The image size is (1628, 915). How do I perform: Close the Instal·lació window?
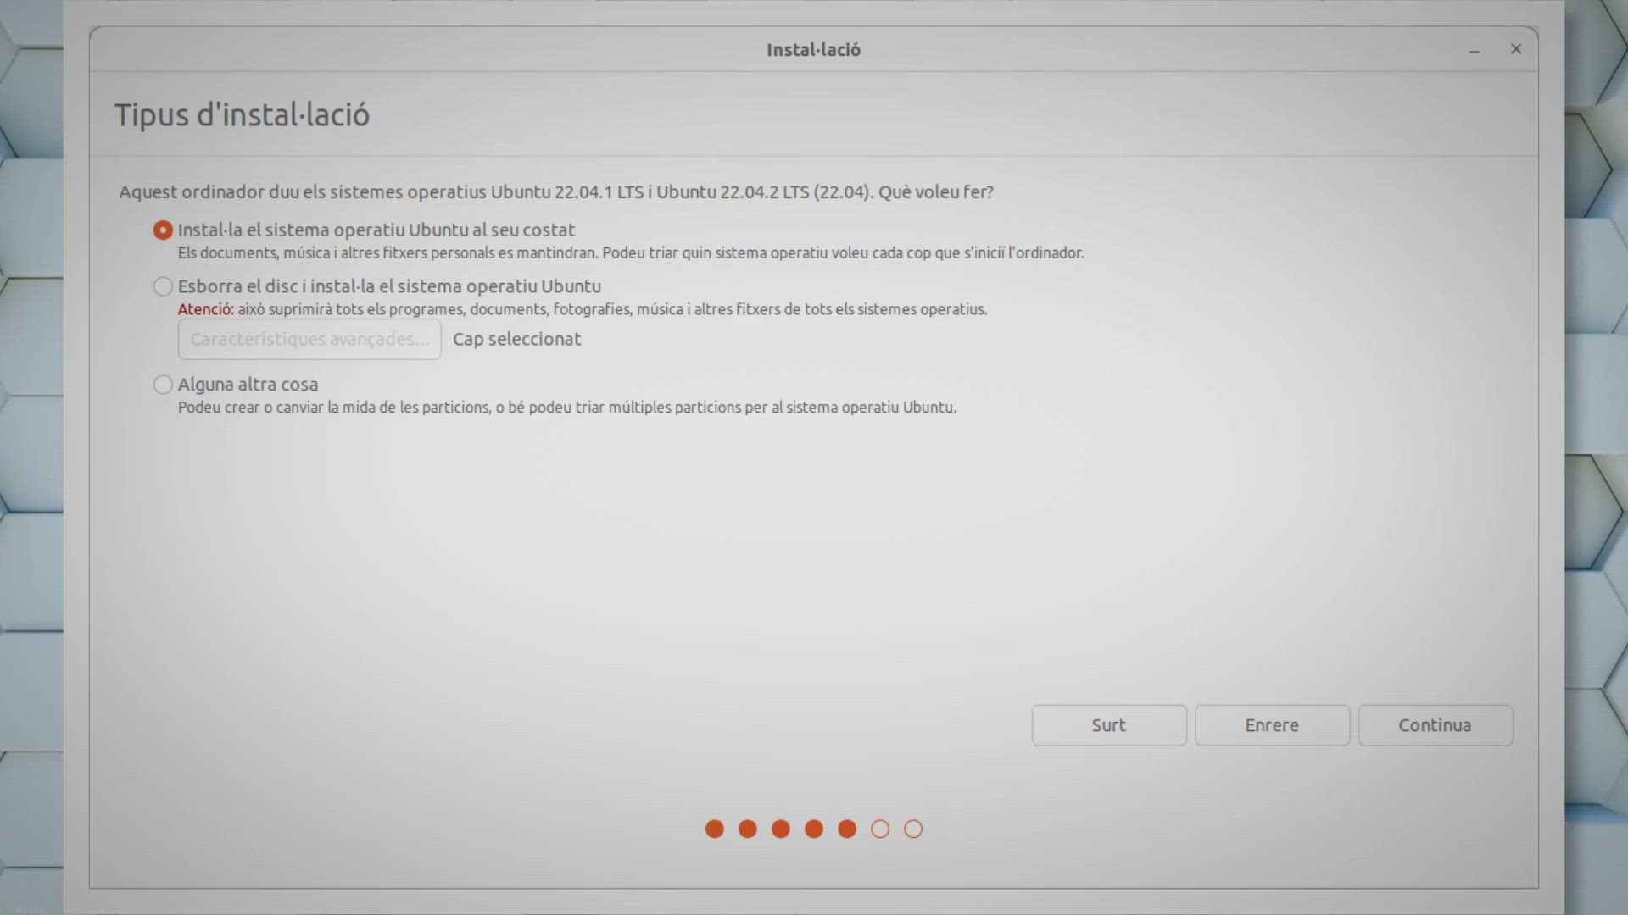pyautogui.click(x=1516, y=49)
